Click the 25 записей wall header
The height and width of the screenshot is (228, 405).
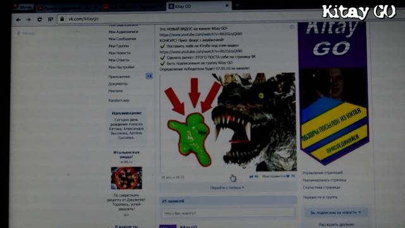(x=228, y=201)
